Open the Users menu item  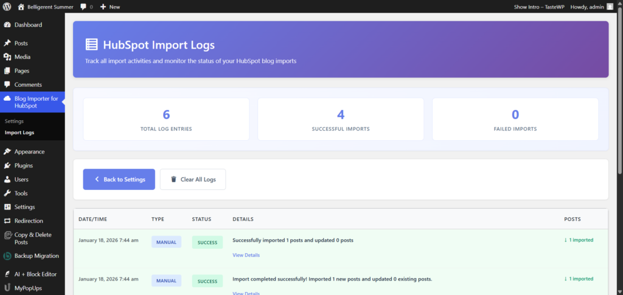click(x=21, y=180)
